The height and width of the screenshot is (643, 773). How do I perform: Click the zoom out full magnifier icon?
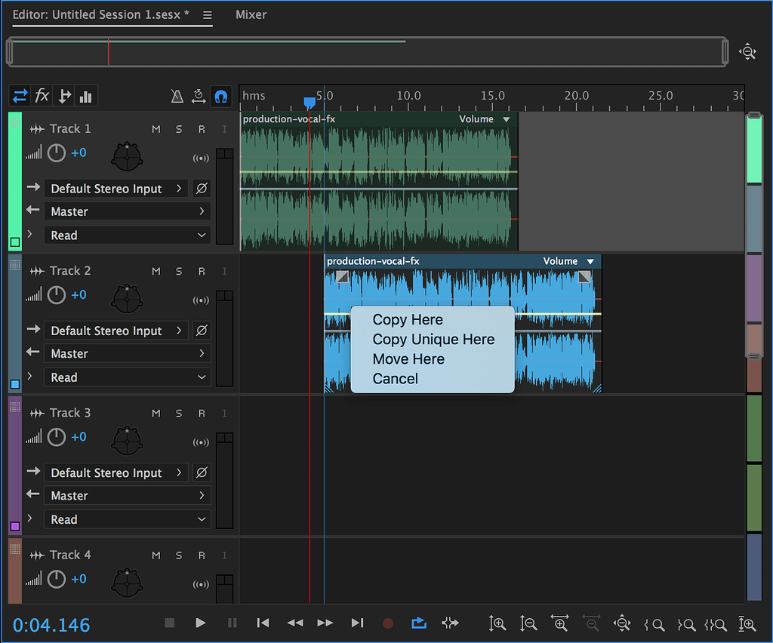tap(622, 624)
